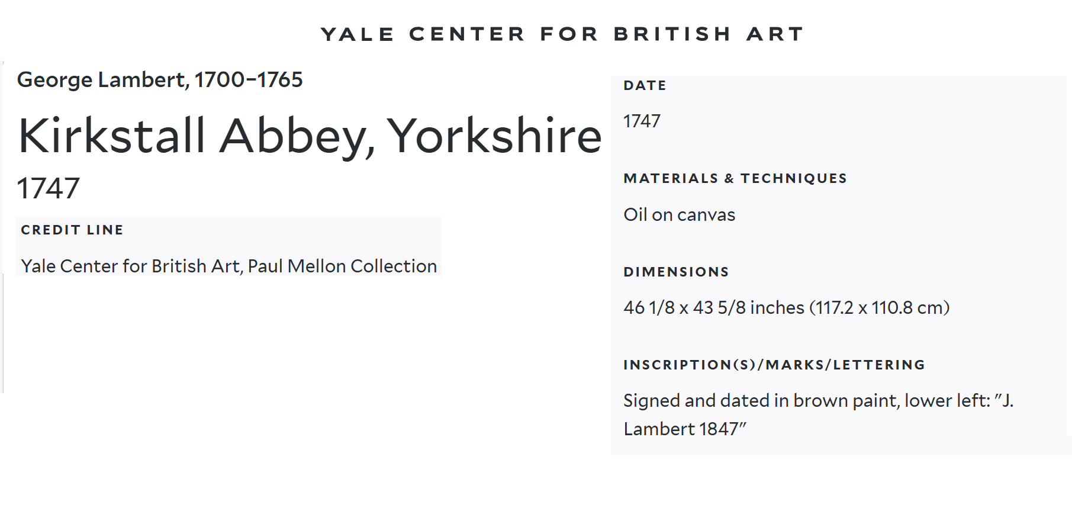This screenshot has width=1072, height=511.
Task: Click the Materials & Techniques heading
Action: coord(735,179)
